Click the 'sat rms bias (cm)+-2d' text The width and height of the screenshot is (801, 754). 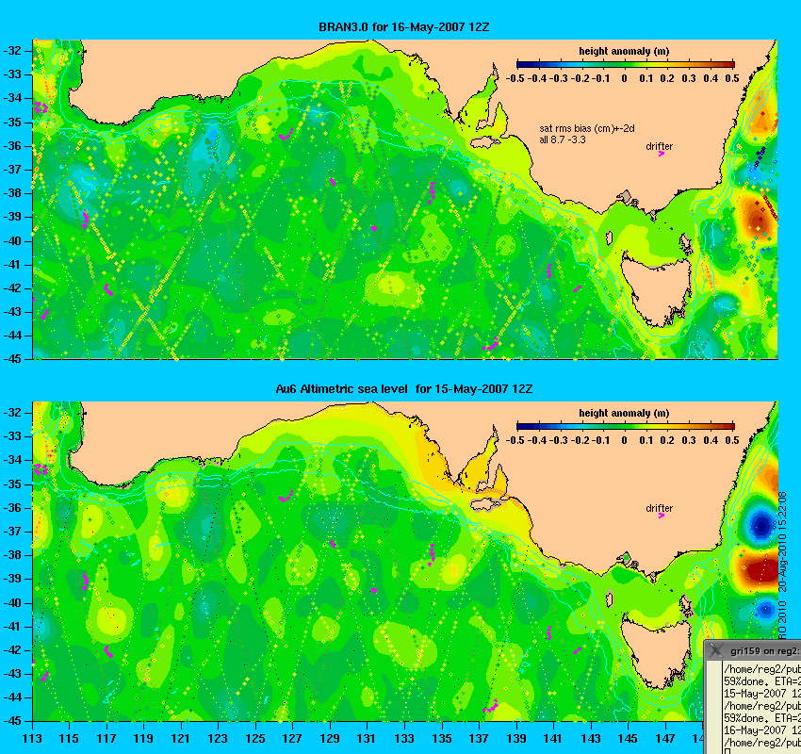coord(587,129)
